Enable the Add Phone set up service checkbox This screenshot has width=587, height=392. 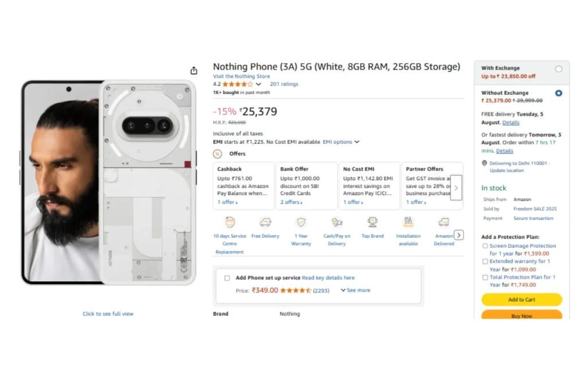pos(227,278)
